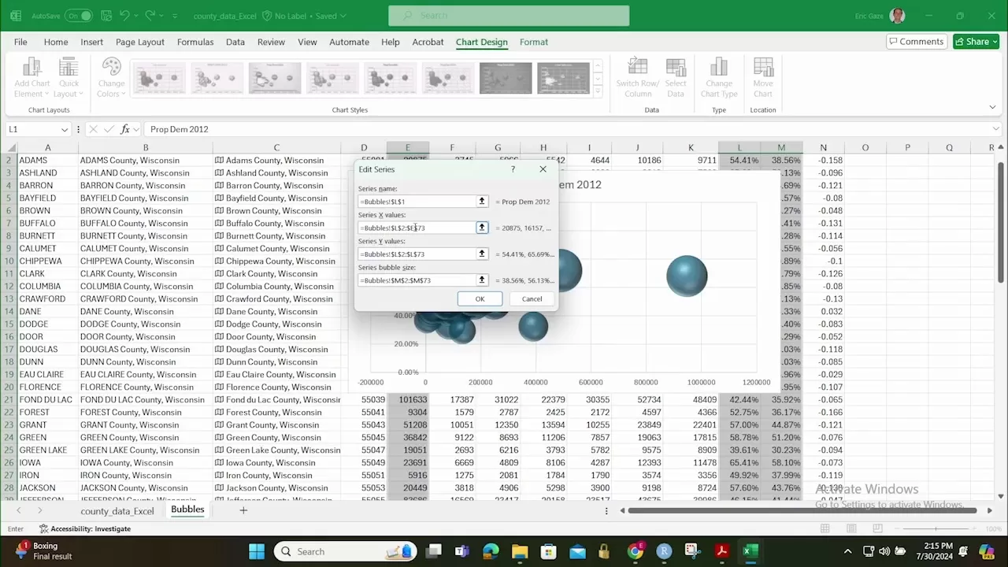1008x567 pixels.
Task: Click the Move Chart icon
Action: click(762, 75)
